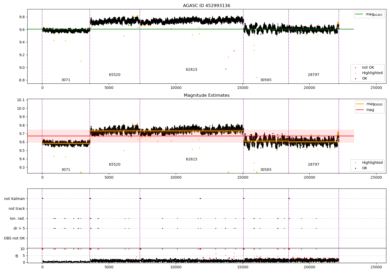Click the 'AGASC ID 452993136' plot title
This screenshot has height=273, width=390.
(206, 6)
